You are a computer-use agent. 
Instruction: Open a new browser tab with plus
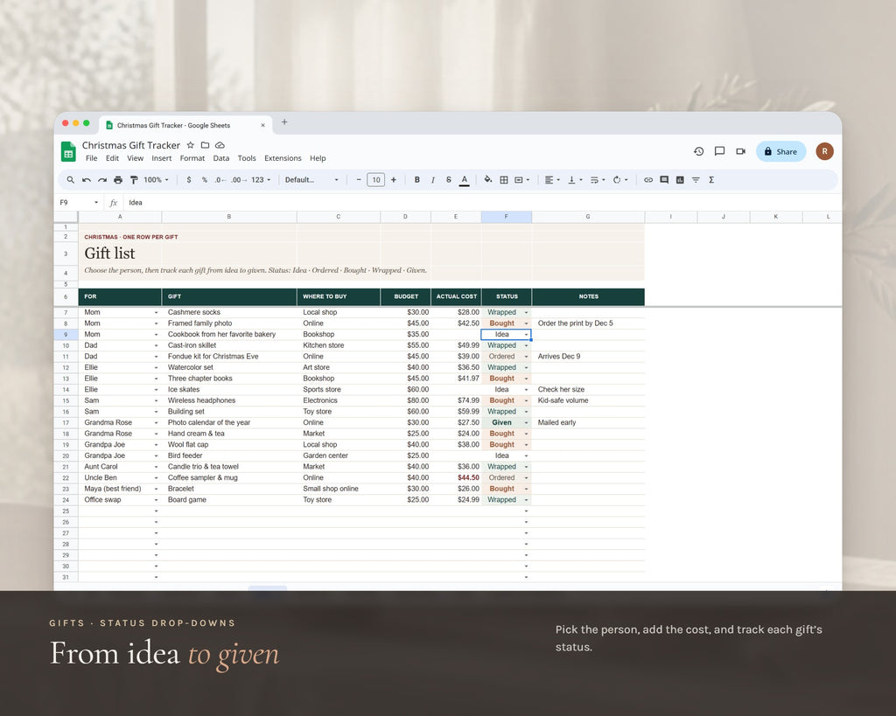point(284,122)
